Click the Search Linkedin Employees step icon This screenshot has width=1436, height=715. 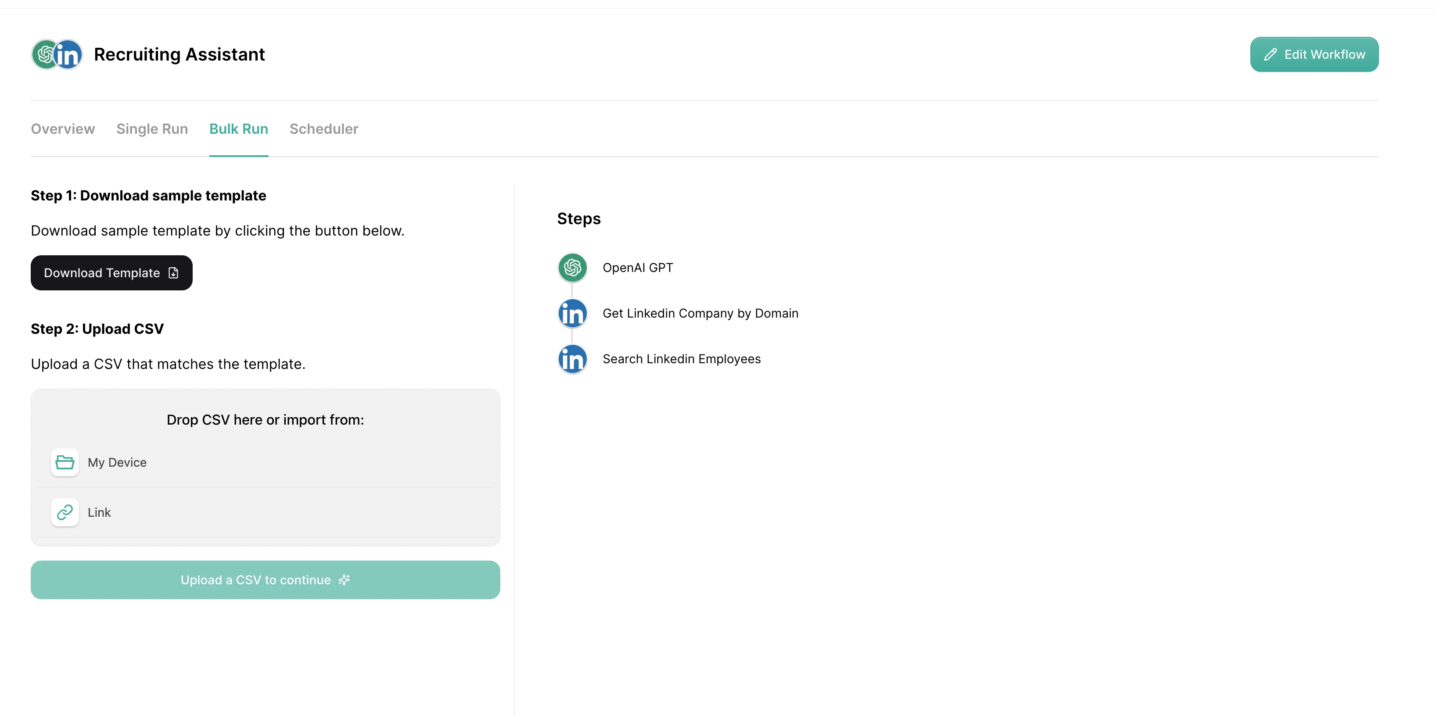click(572, 359)
